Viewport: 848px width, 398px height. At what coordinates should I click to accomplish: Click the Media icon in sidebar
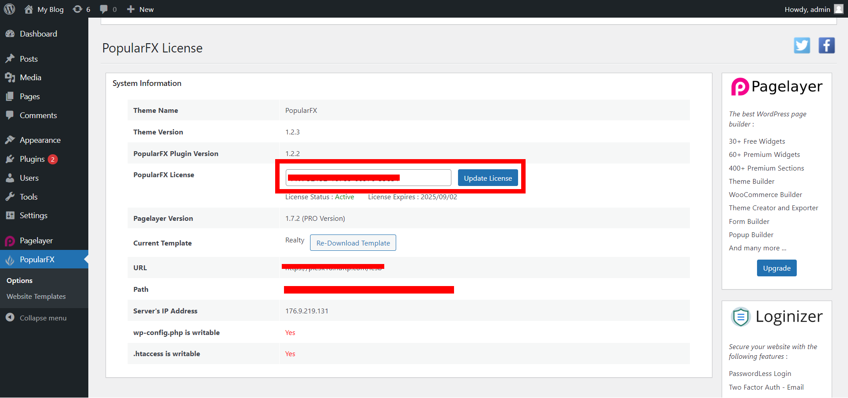pos(10,78)
